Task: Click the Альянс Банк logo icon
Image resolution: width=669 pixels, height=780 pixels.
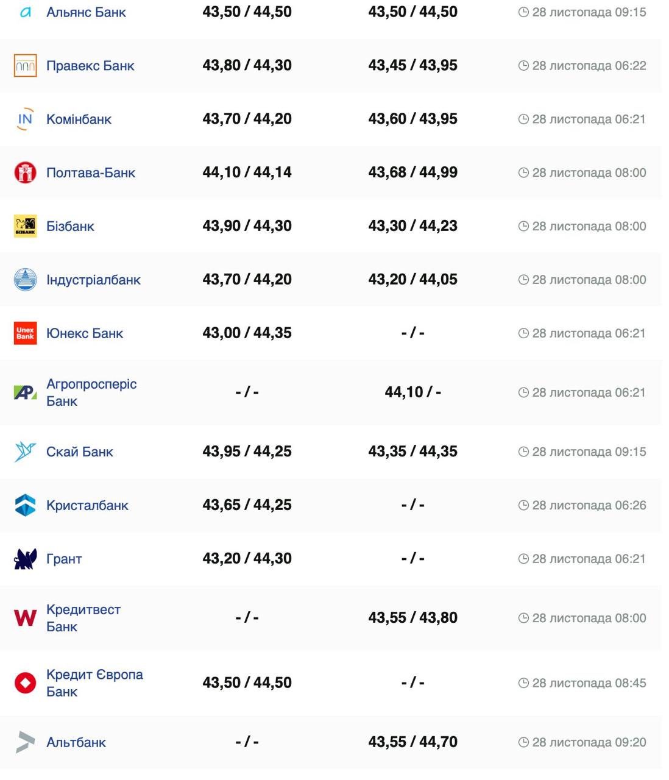Action: click(26, 12)
